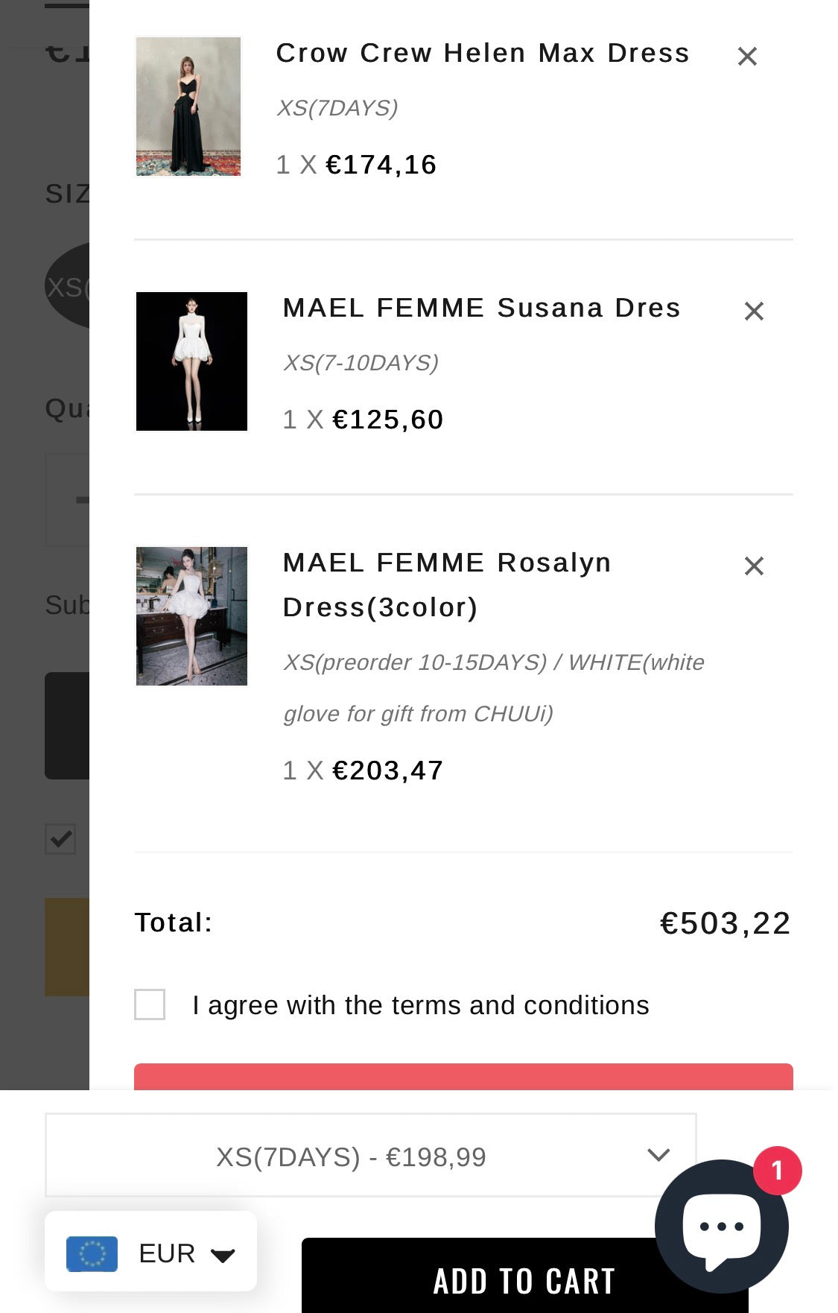Check the terms and conditions checkbox

point(150,1004)
